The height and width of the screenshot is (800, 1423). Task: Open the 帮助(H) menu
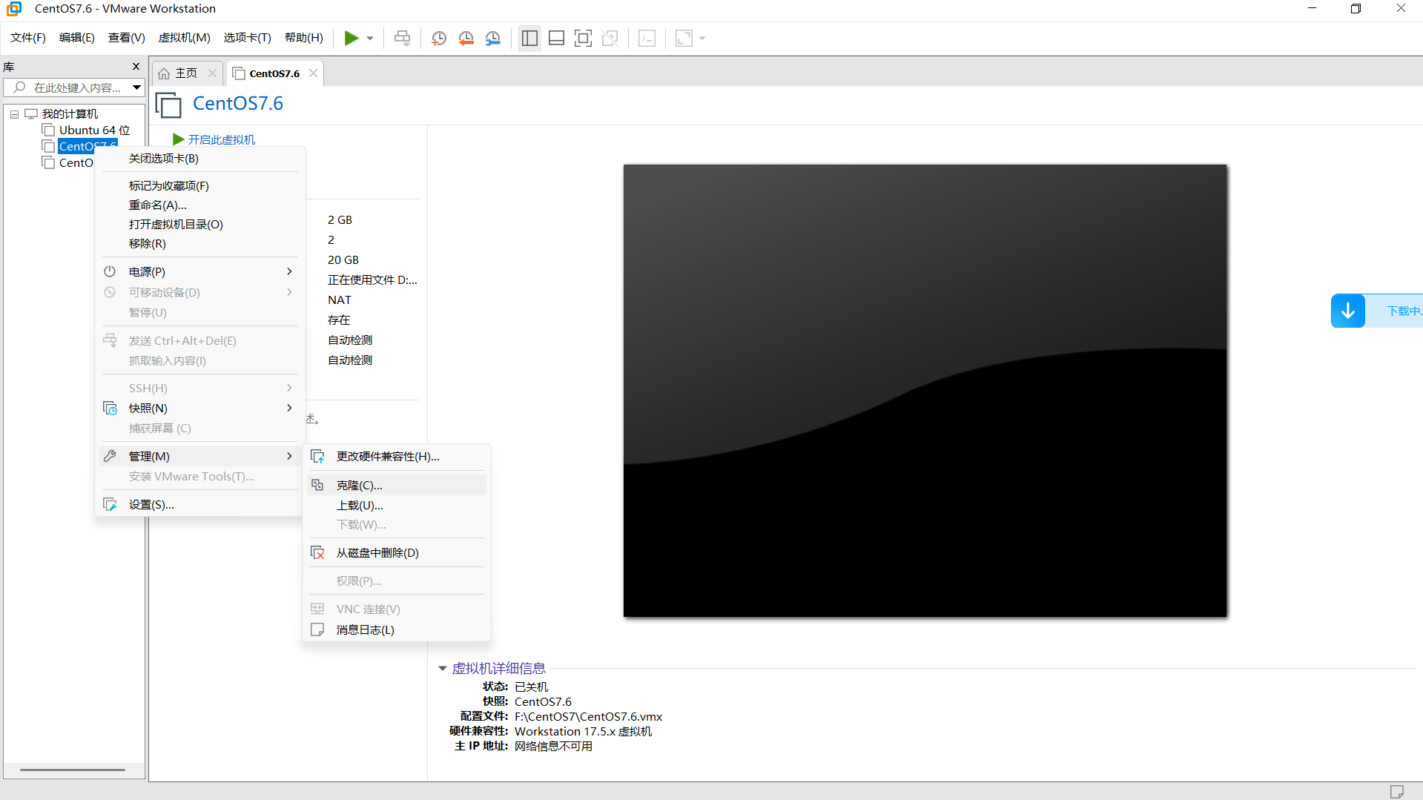(x=304, y=38)
